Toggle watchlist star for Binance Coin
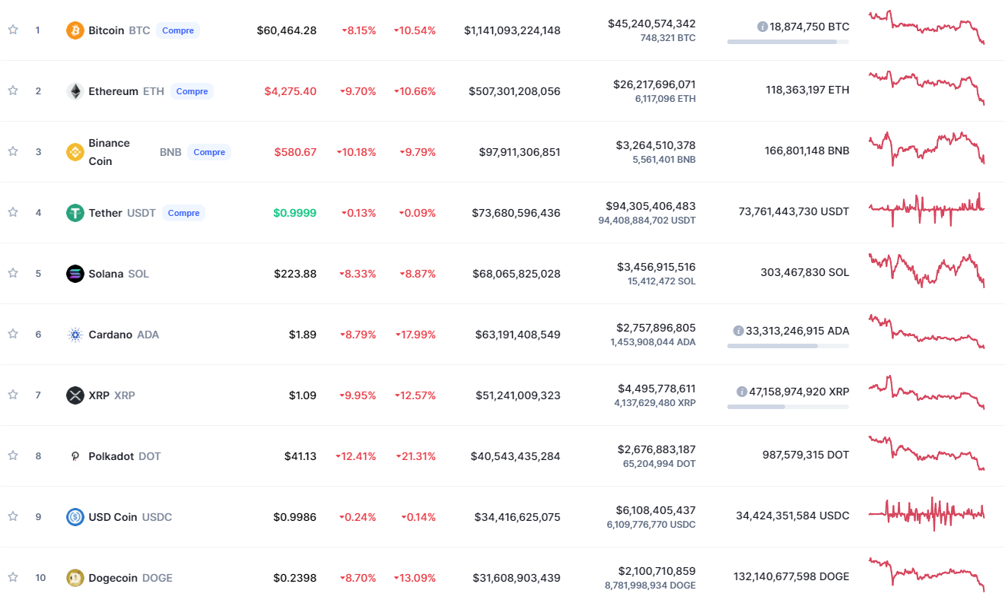Image resolution: width=1005 pixels, height=603 pixels. (13, 151)
